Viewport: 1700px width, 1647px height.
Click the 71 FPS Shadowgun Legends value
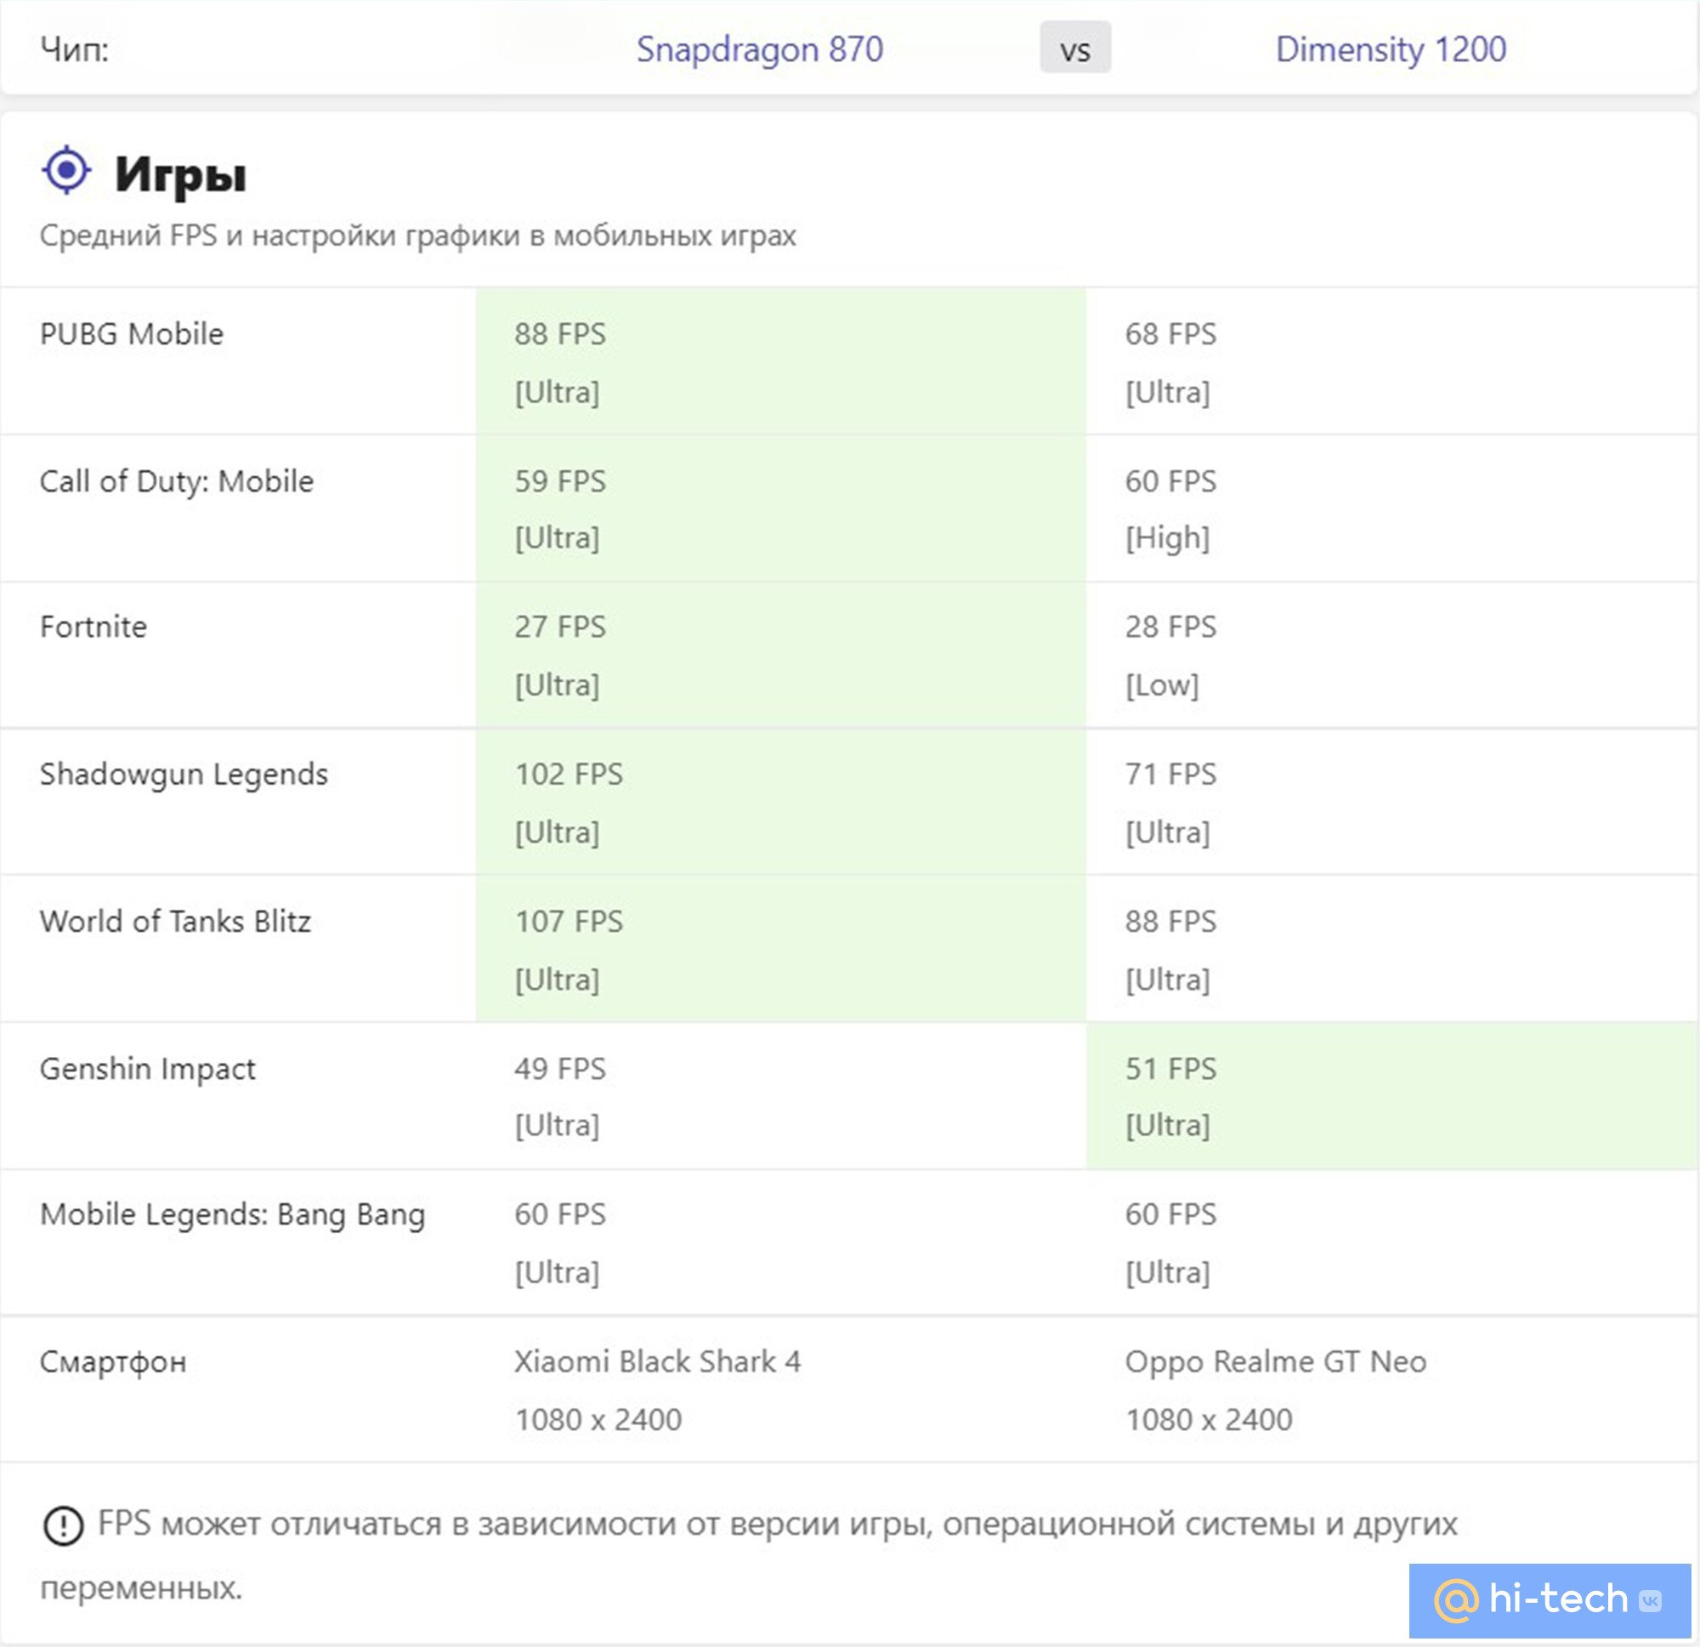pos(1171,775)
